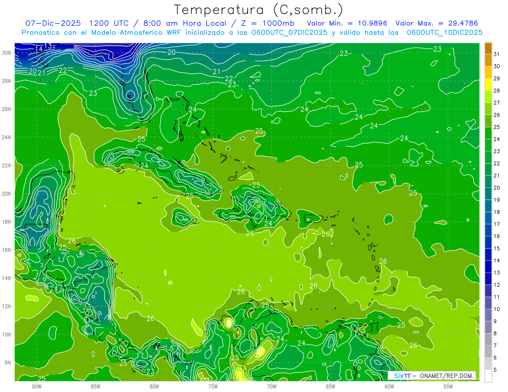Click the 10N latitude axis label
The height and width of the screenshot is (392, 508).
coord(7,334)
